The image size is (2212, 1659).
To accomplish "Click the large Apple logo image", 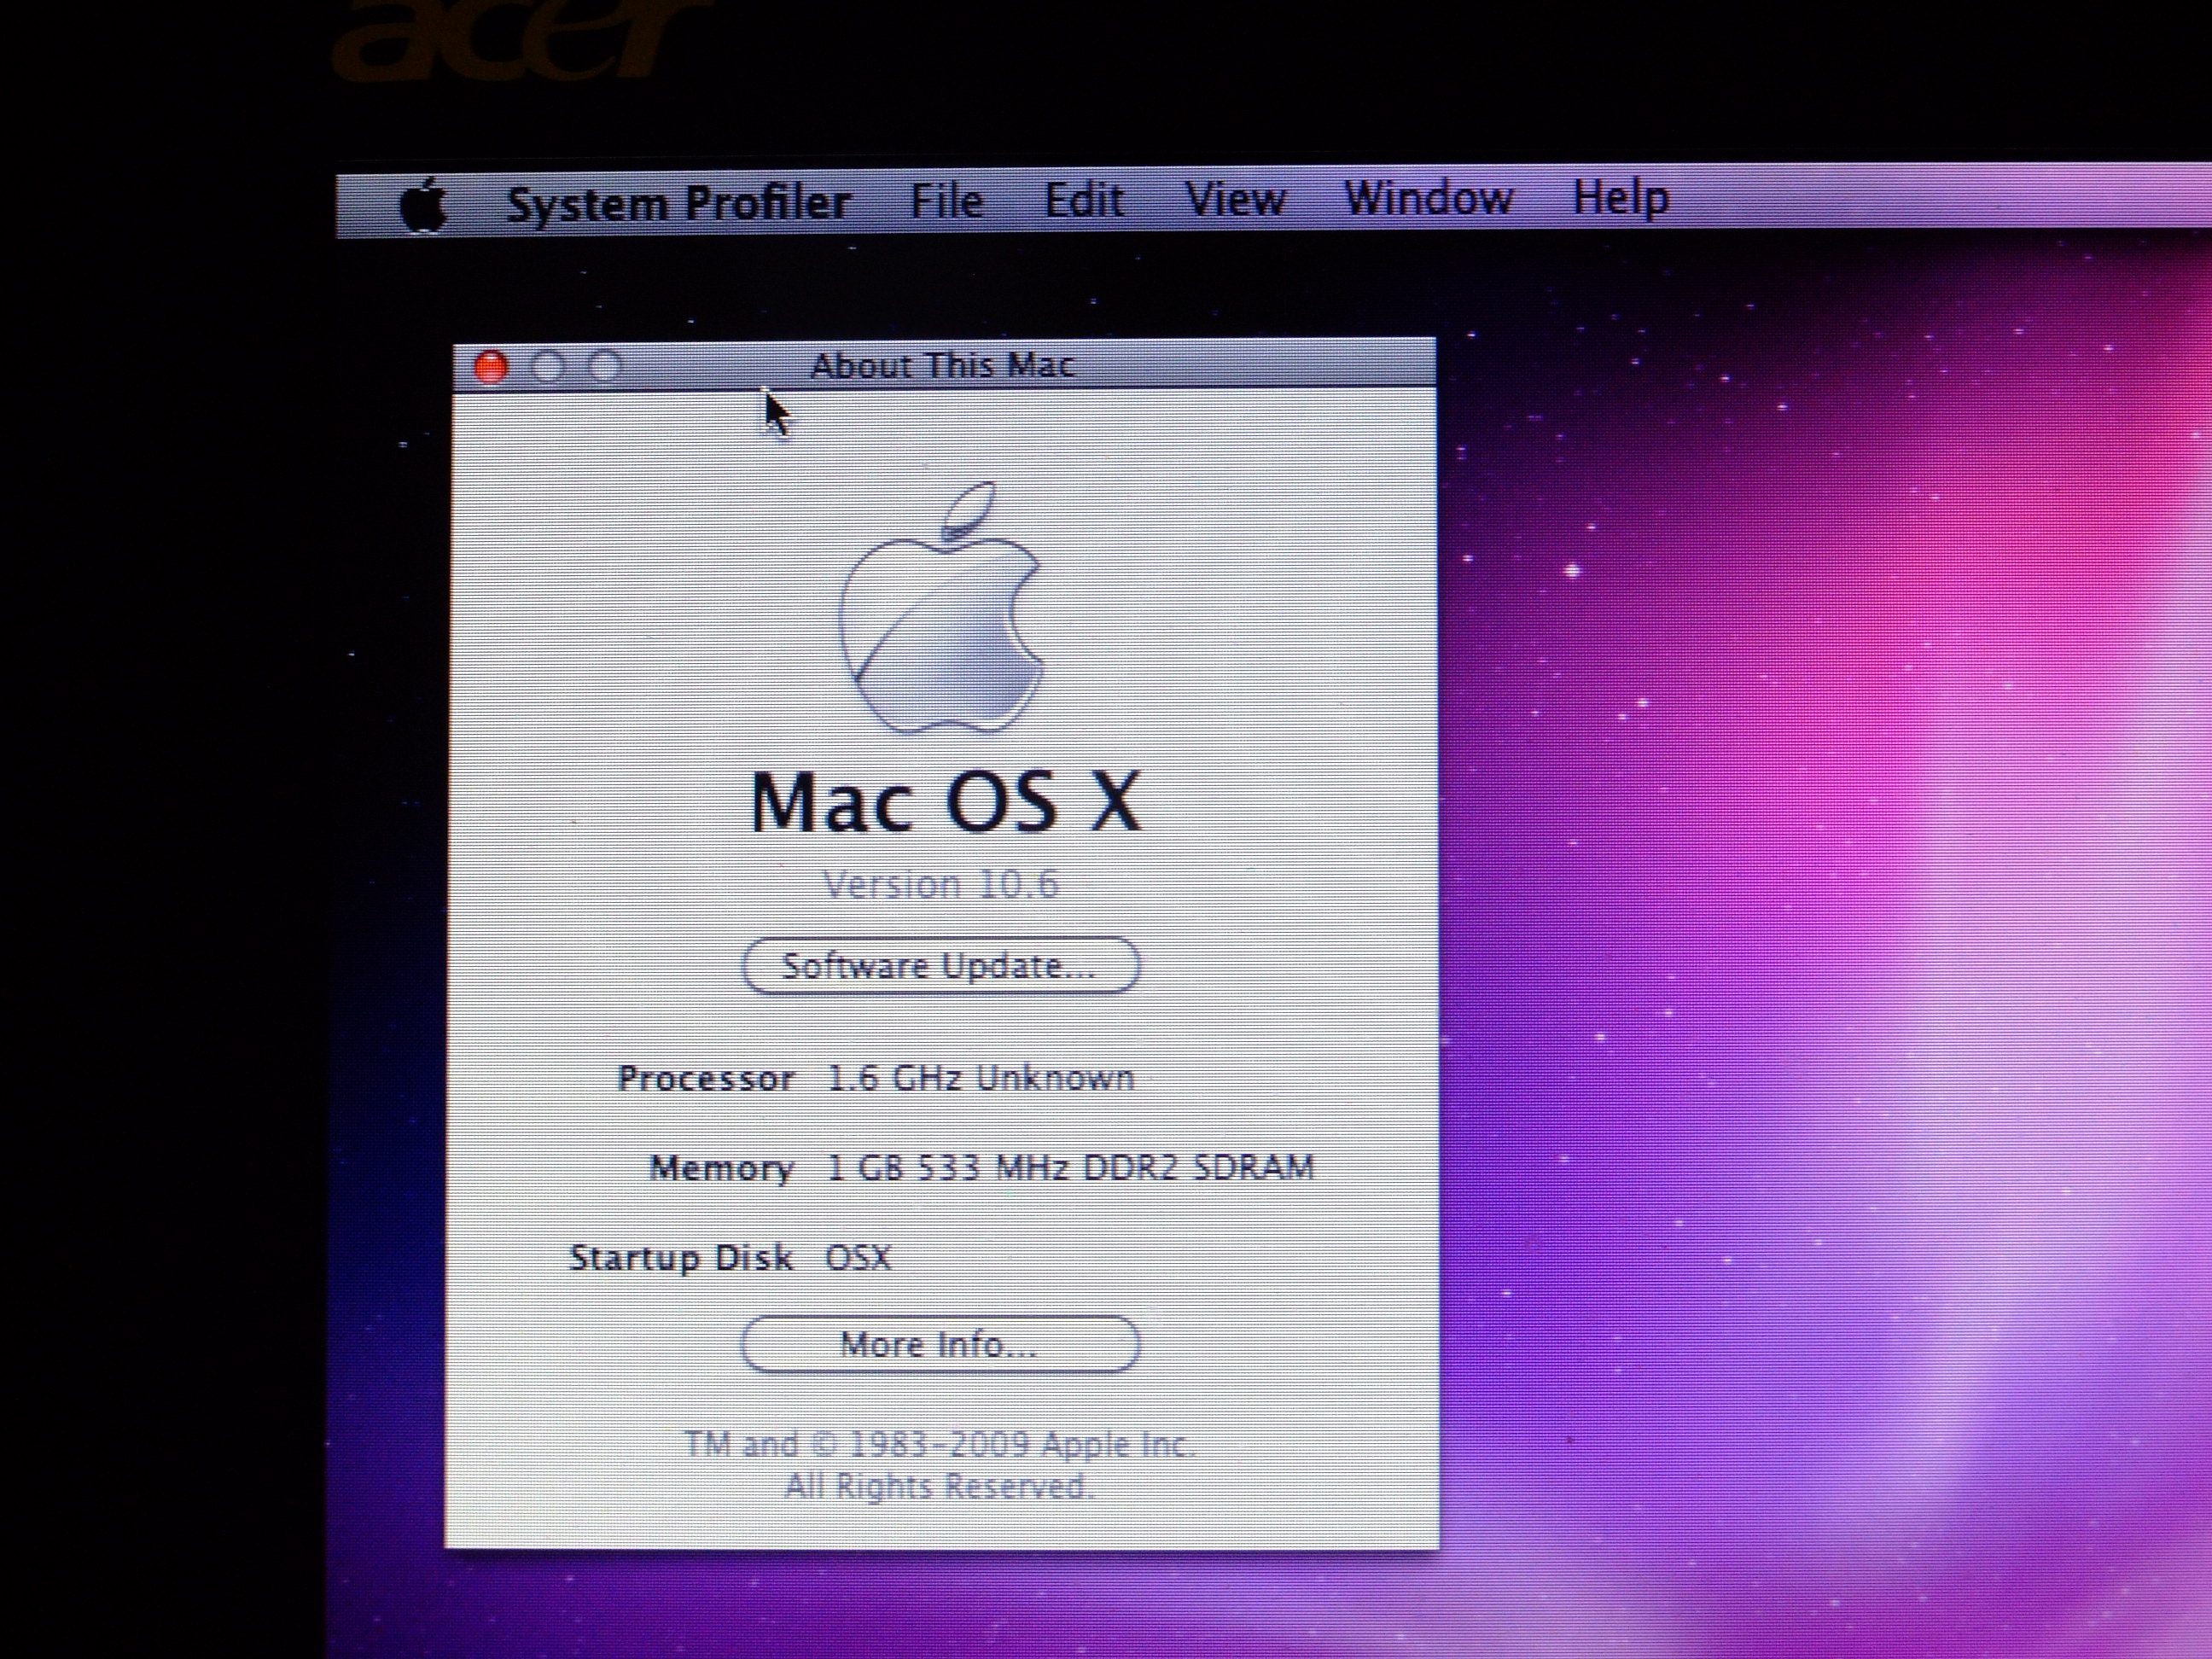I will tap(941, 610).
